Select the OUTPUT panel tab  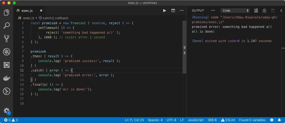[x=198, y=11]
